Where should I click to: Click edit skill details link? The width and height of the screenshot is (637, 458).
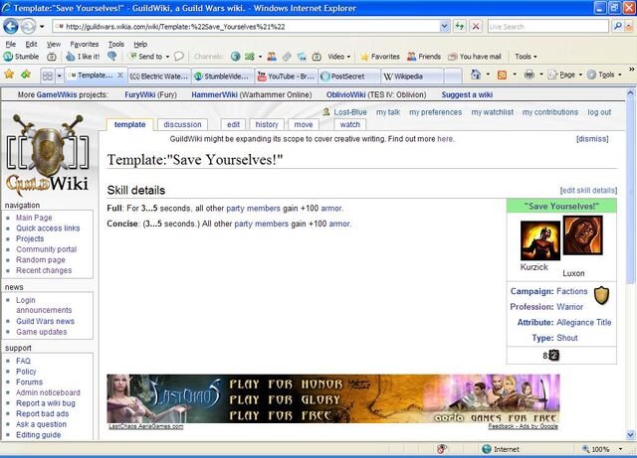(588, 191)
